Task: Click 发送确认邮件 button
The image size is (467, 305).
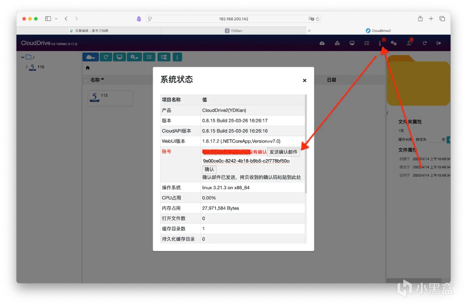Action: [x=283, y=152]
